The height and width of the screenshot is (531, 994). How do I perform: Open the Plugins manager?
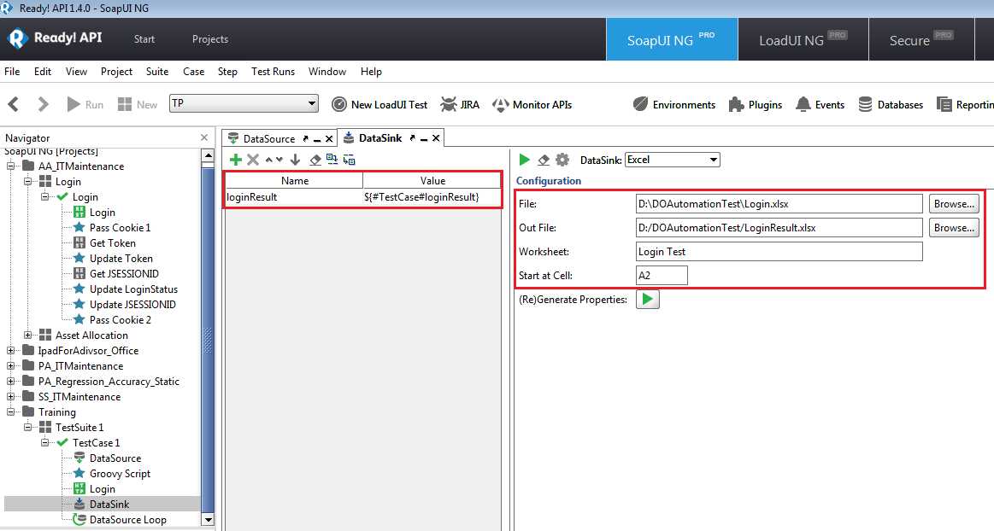click(x=755, y=104)
